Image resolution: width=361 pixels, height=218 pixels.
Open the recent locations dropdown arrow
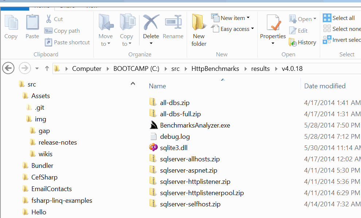tap(37, 68)
